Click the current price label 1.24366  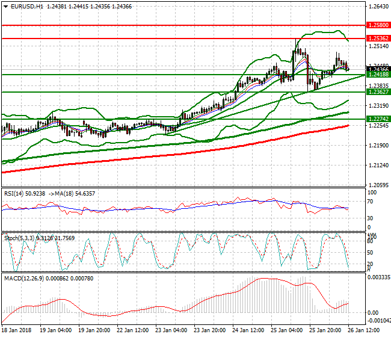pos(378,69)
